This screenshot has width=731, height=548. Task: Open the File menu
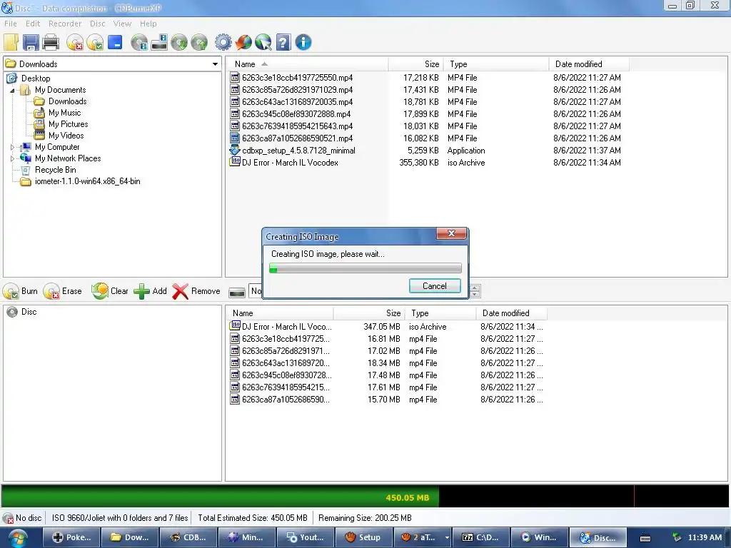pyautogui.click(x=10, y=24)
